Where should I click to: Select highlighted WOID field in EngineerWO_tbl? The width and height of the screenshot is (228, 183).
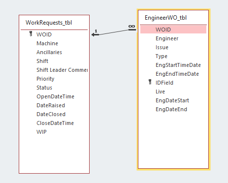173,30
